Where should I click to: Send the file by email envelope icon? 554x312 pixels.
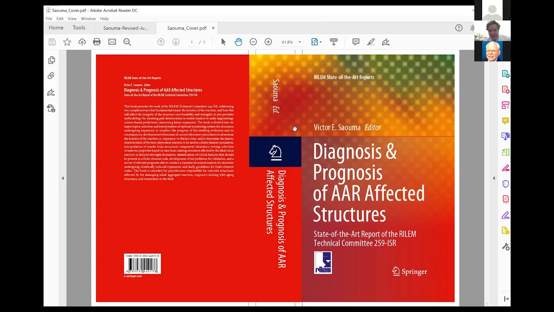pyautogui.click(x=112, y=42)
